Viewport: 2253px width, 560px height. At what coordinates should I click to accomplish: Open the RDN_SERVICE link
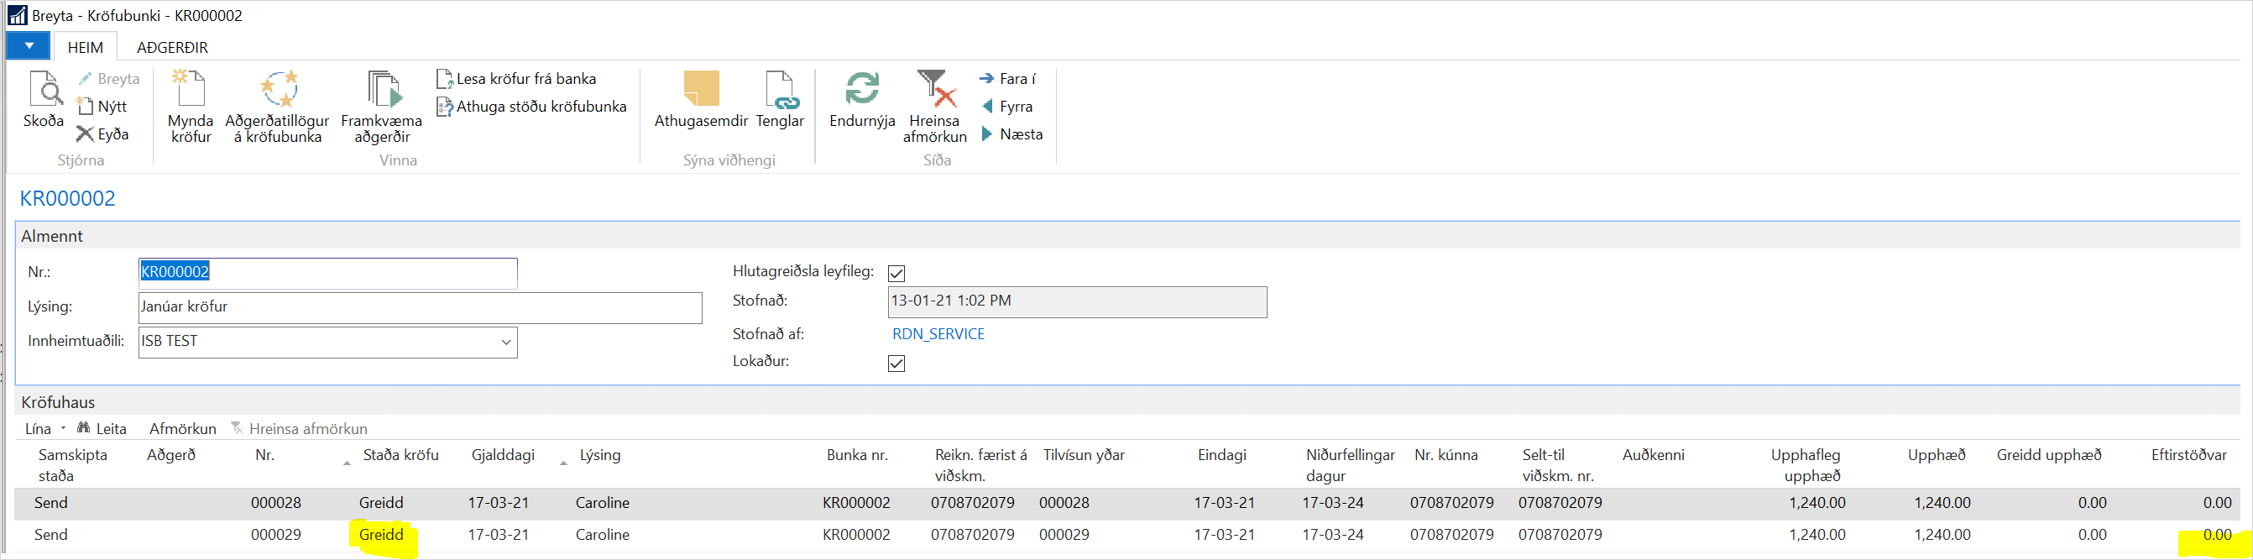(x=938, y=334)
